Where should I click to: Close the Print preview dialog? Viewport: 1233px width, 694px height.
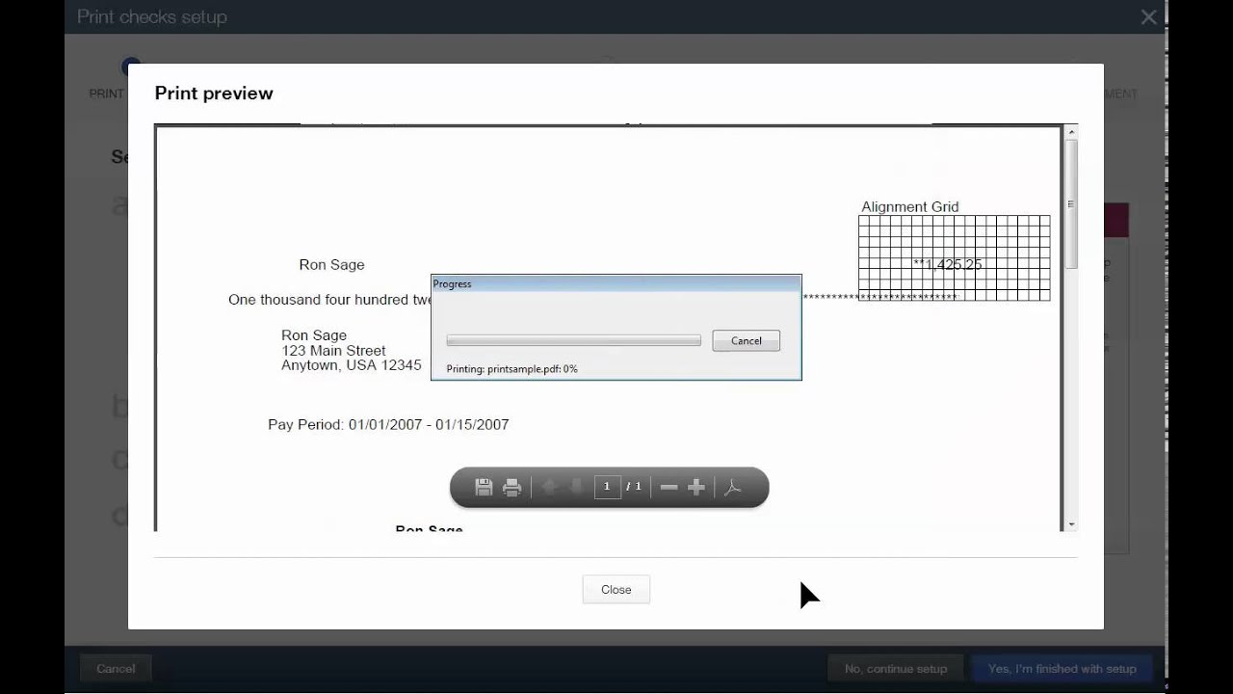tap(616, 589)
